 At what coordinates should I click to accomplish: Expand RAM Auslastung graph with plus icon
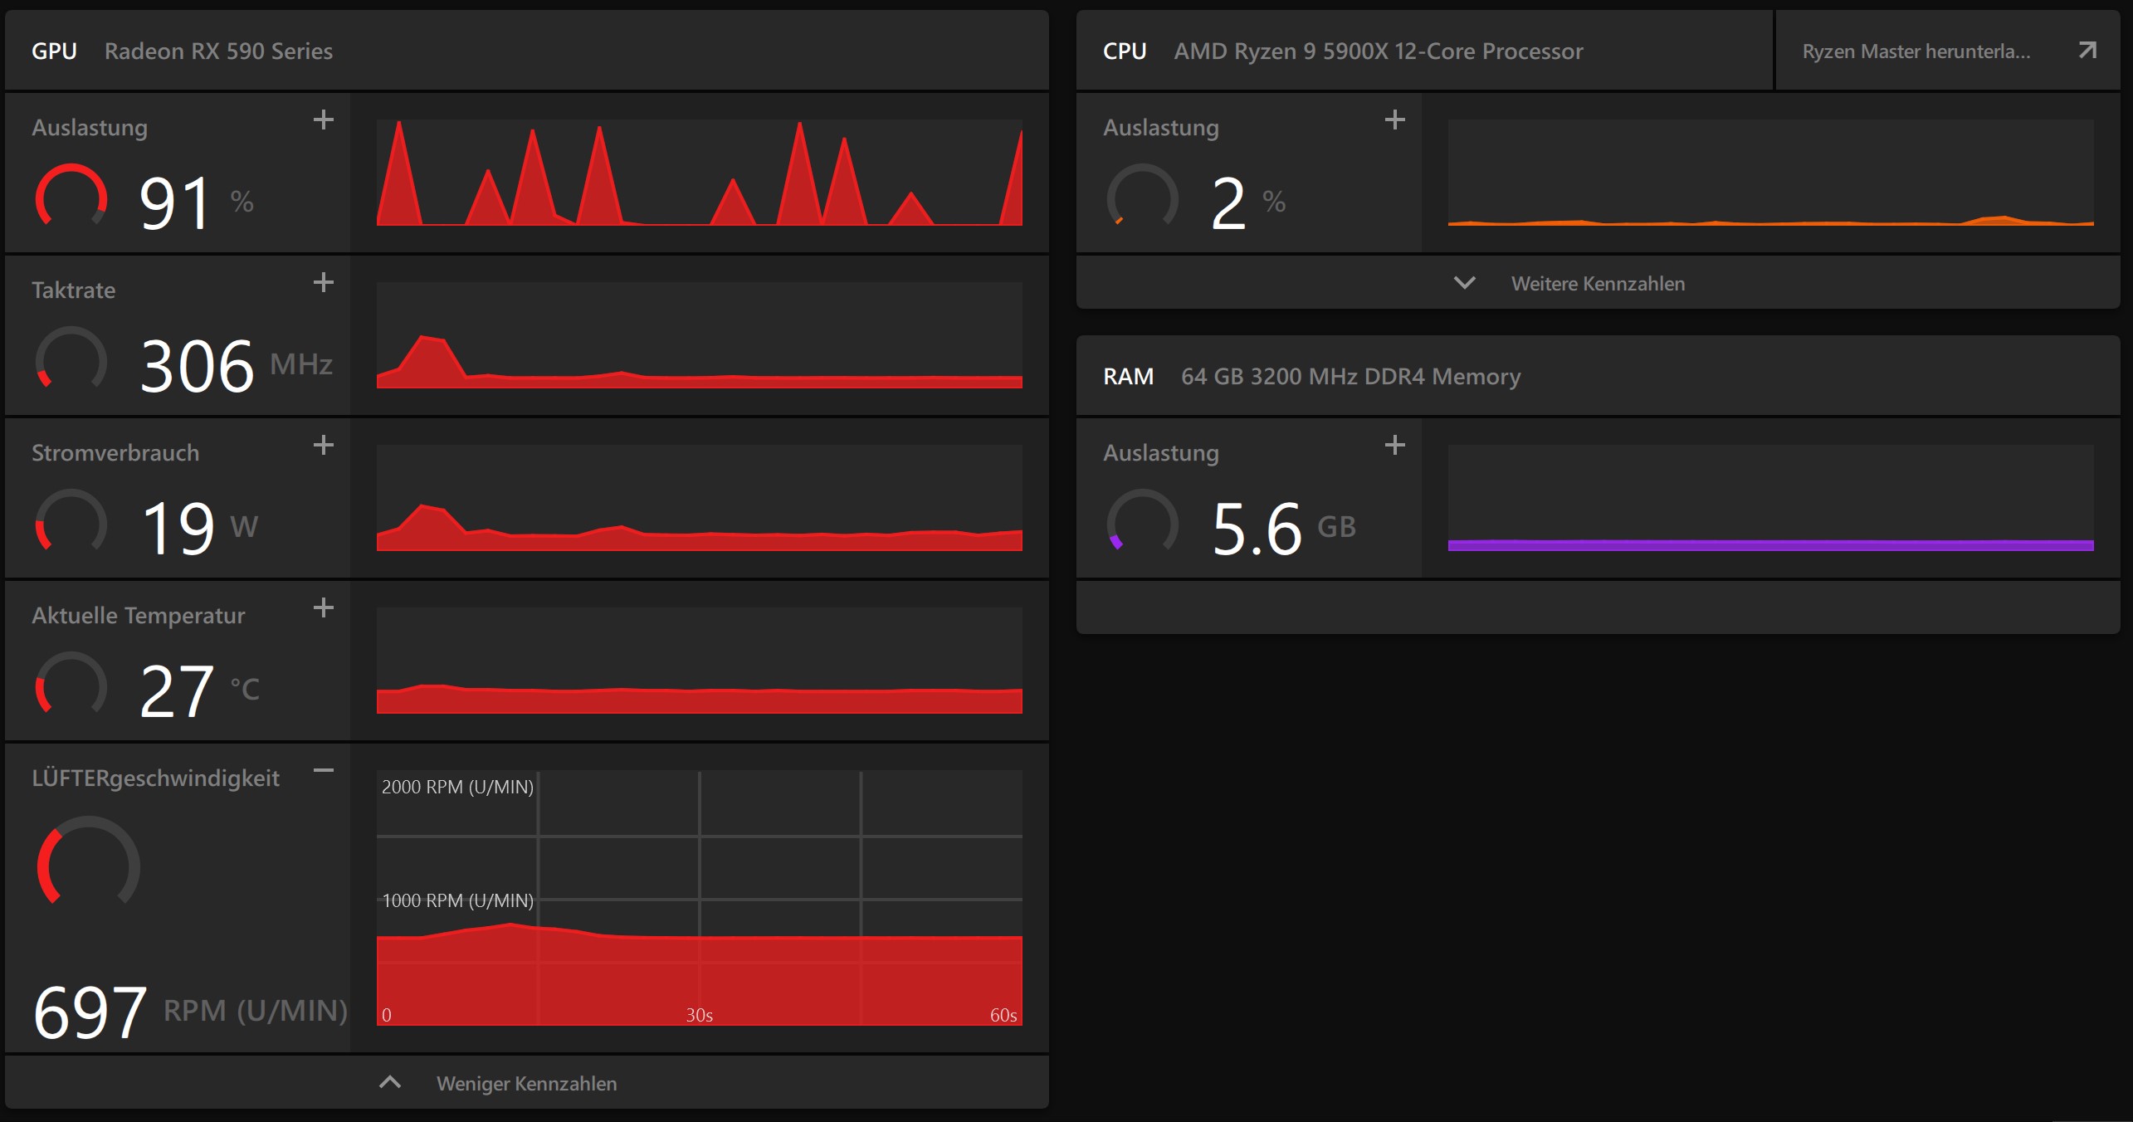(1395, 446)
